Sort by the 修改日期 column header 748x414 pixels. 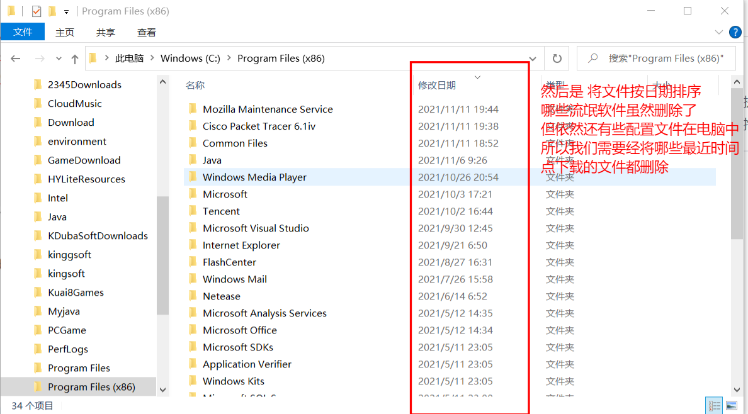pyautogui.click(x=437, y=86)
